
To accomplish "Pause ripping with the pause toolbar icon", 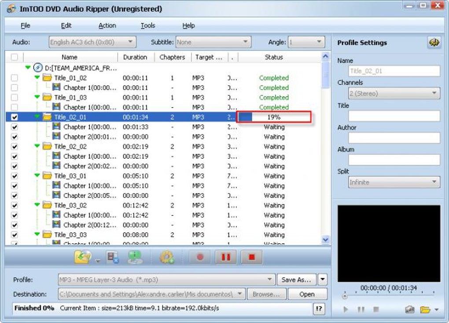I will (x=225, y=257).
